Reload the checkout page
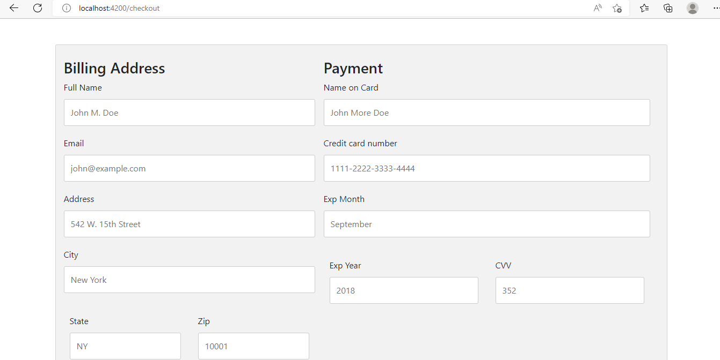This screenshot has width=720, height=360. click(38, 8)
